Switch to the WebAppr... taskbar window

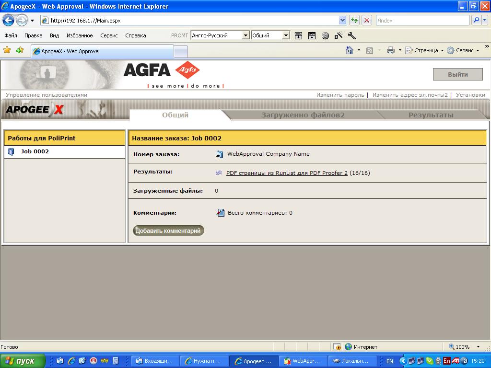tap(303, 361)
